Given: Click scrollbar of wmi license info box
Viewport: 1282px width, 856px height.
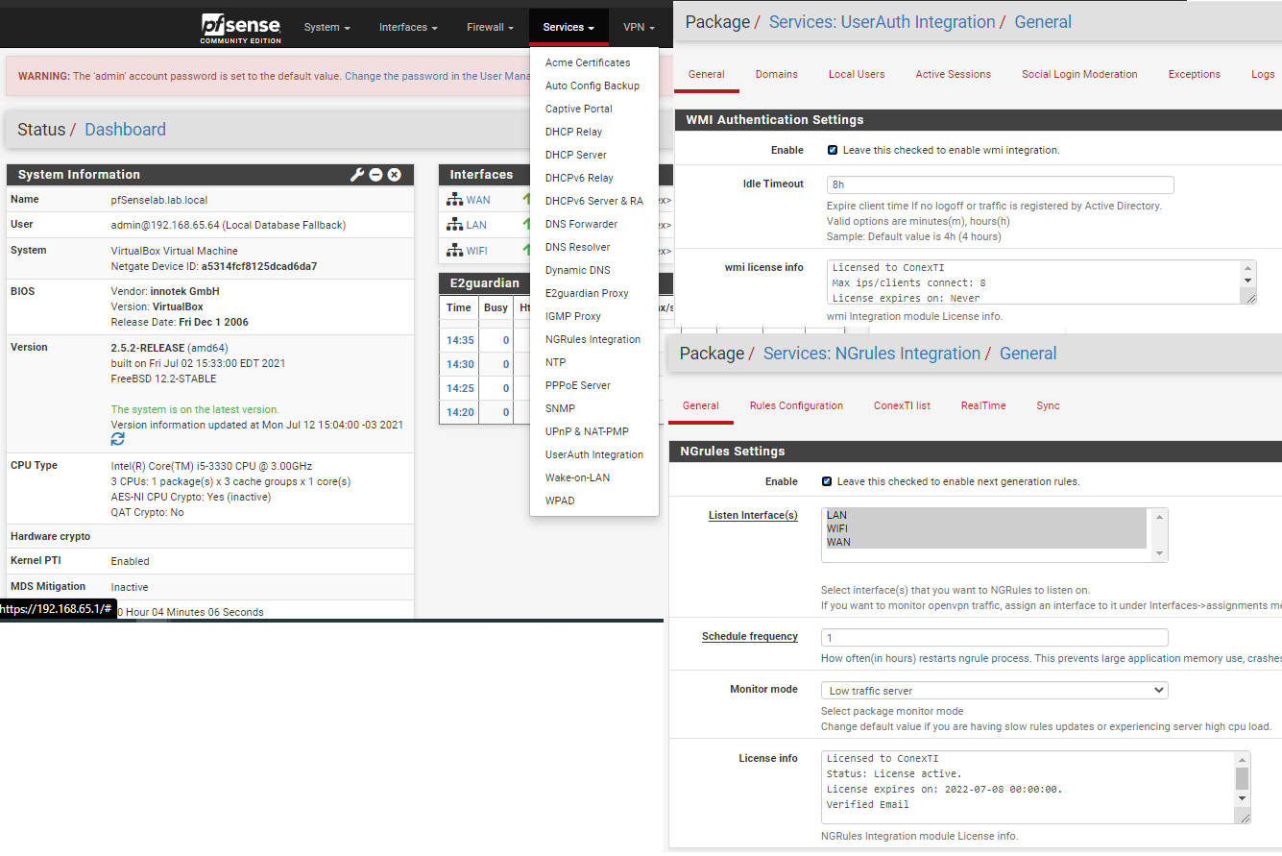Looking at the screenshot, I should 1248,274.
